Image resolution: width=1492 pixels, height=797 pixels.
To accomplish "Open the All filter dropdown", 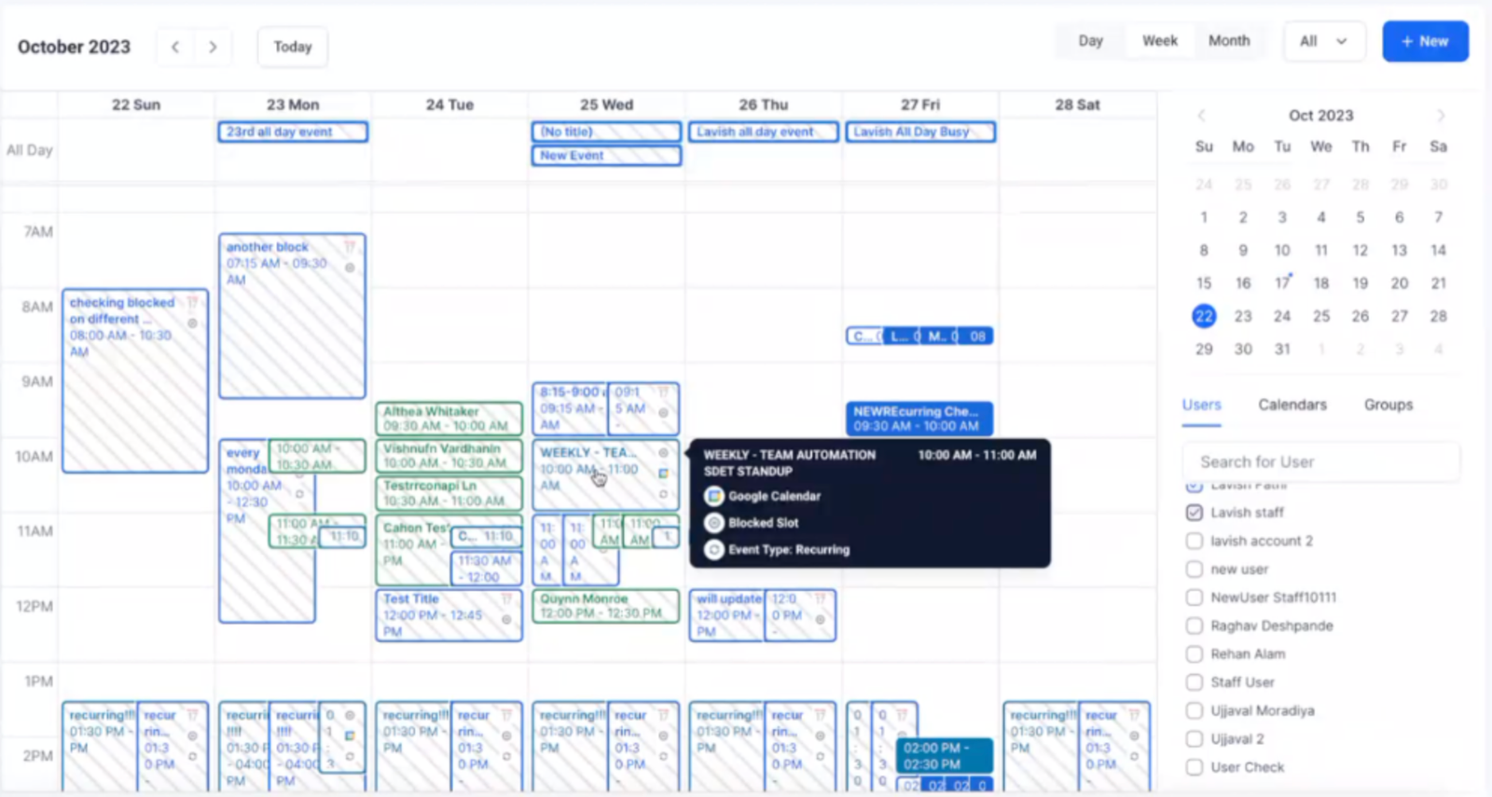I will 1323,41.
